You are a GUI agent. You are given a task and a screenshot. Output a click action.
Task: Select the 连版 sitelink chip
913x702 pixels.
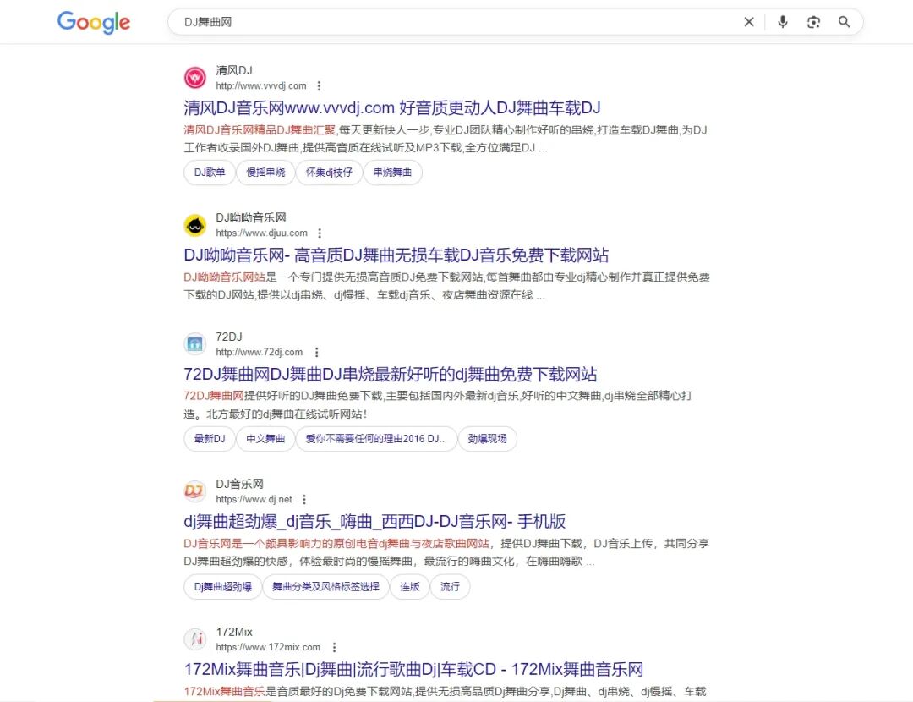tap(409, 587)
